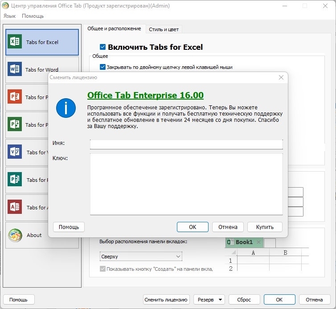
Task: Close the Book1 preview tab
Action: [258, 242]
